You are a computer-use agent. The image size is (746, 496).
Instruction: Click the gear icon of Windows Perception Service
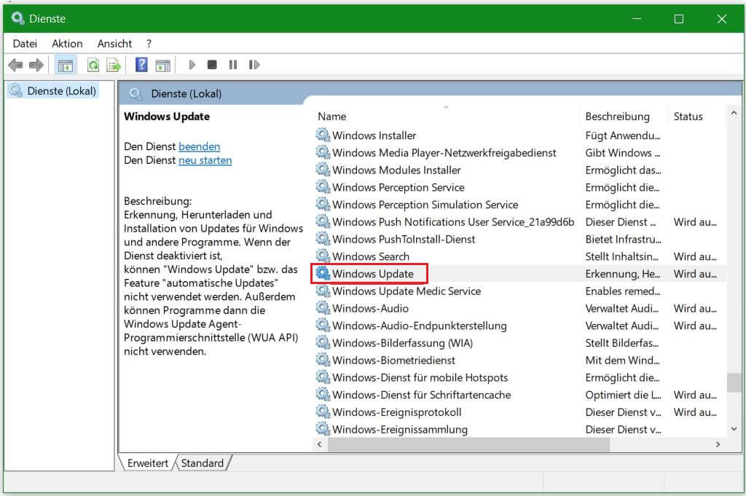pos(323,187)
